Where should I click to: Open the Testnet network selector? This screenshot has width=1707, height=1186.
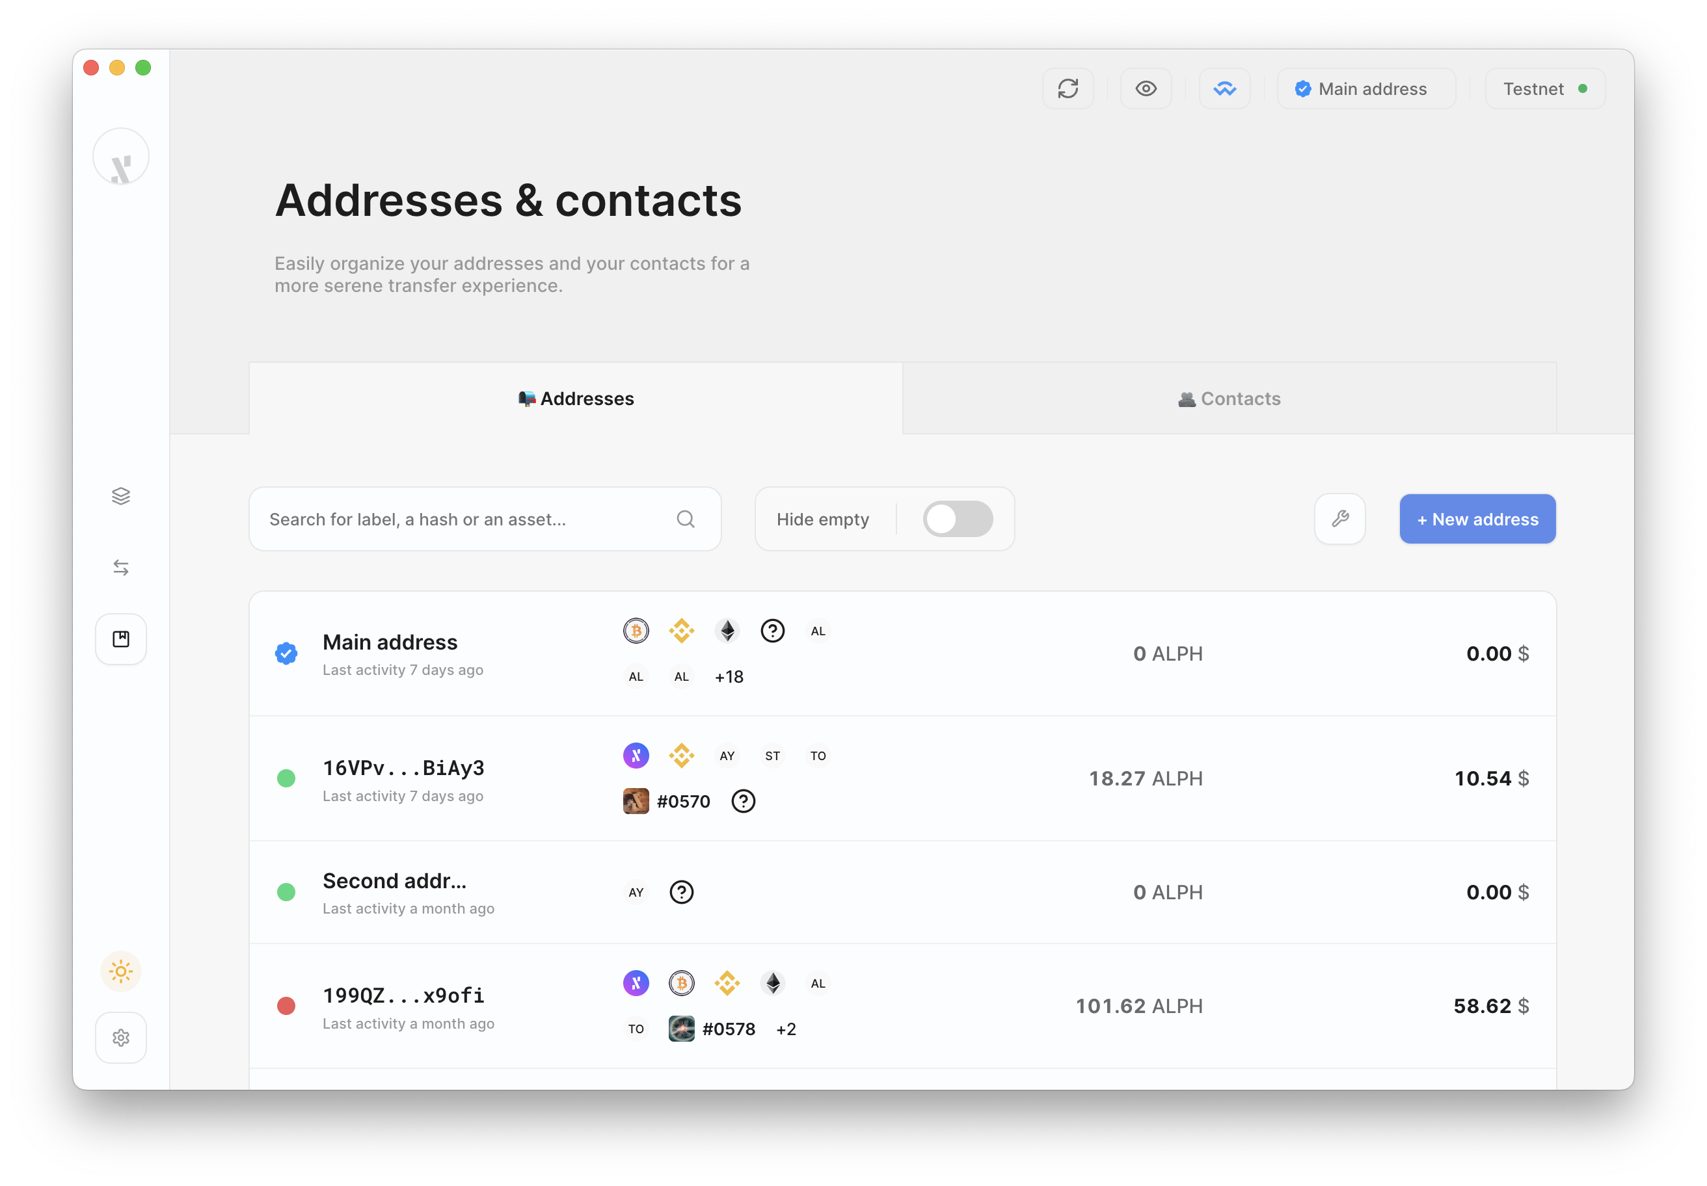(x=1545, y=89)
